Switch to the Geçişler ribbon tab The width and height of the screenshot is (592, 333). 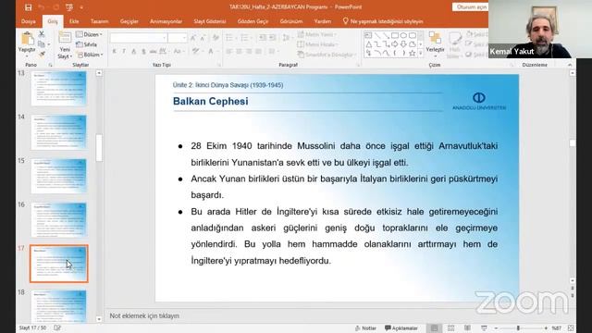129,21
